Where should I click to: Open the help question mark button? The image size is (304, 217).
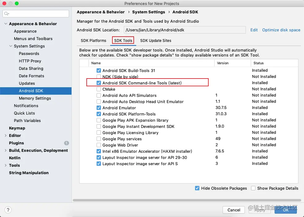[x=8, y=210]
